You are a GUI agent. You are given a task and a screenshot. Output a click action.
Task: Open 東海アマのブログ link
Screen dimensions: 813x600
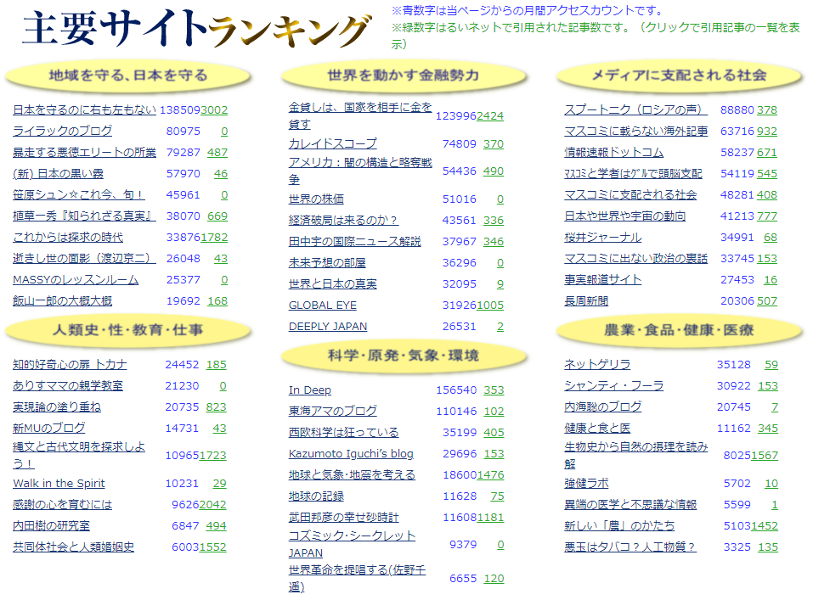pos(333,412)
